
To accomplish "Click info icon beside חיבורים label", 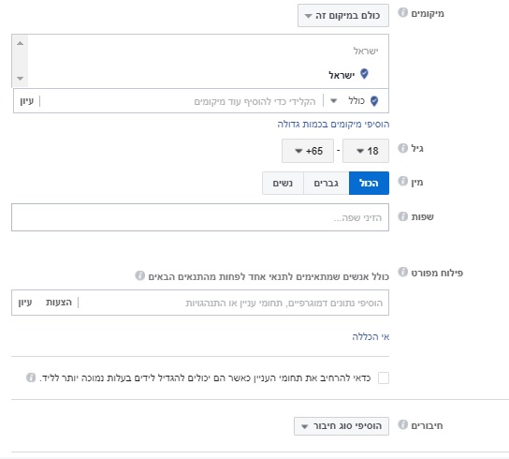I will pos(402,424).
